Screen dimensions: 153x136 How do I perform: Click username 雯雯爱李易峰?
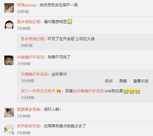point(28,109)
